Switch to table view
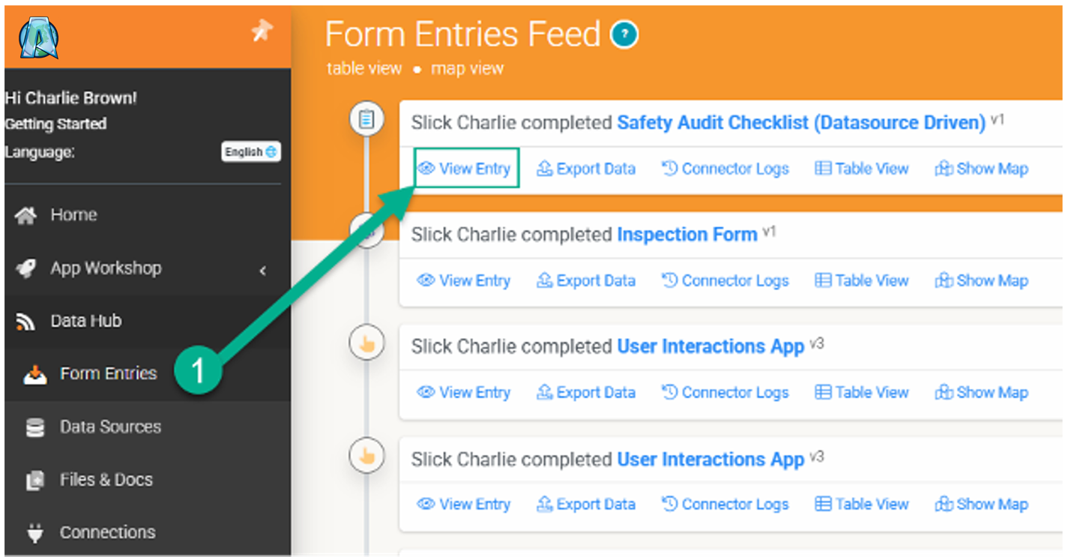 (x=364, y=69)
